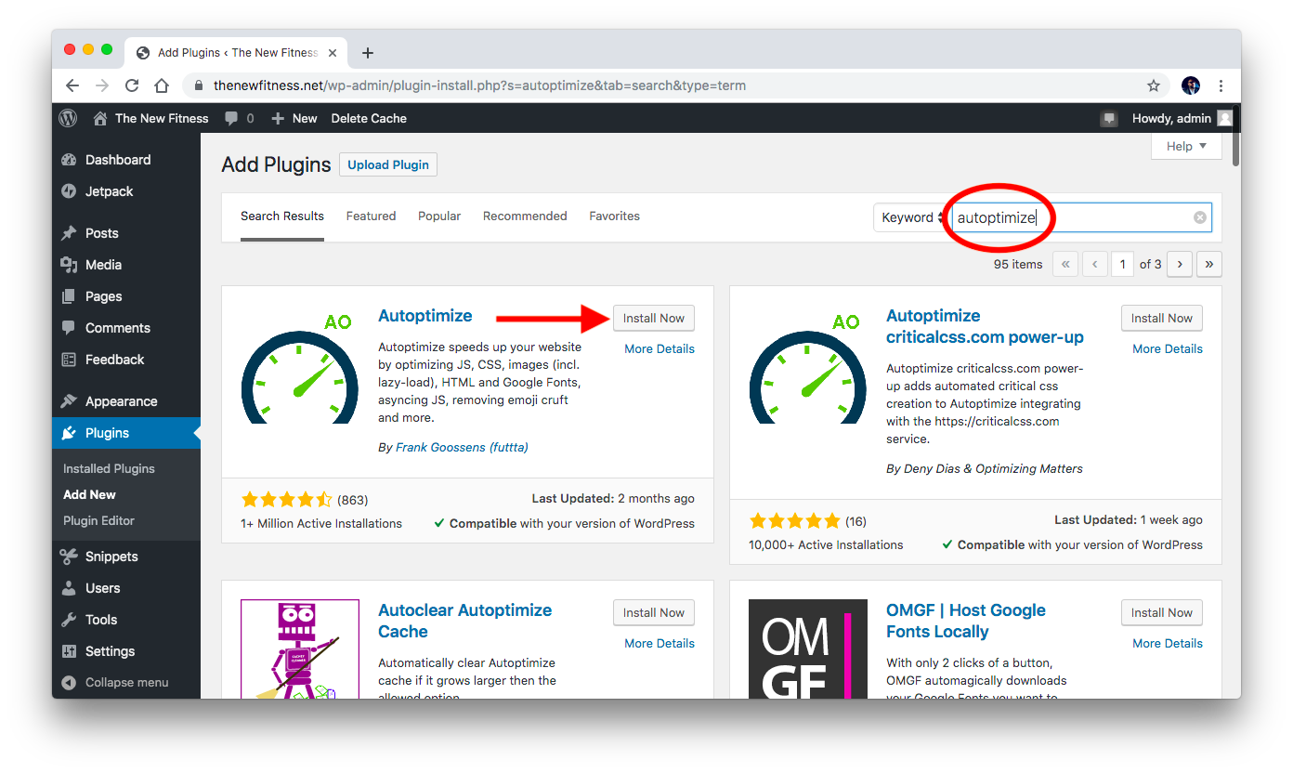Open Posts menu in sidebar
This screenshot has width=1293, height=773.
pos(102,233)
